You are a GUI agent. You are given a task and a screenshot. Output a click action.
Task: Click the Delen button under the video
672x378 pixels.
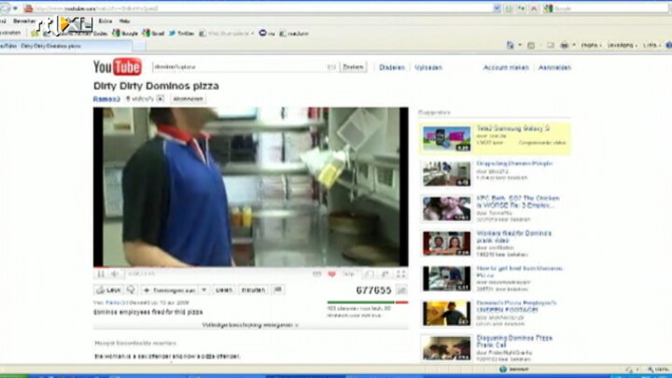click(224, 290)
